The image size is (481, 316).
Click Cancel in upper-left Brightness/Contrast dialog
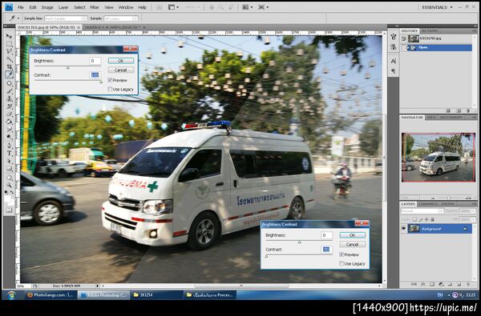pos(121,70)
